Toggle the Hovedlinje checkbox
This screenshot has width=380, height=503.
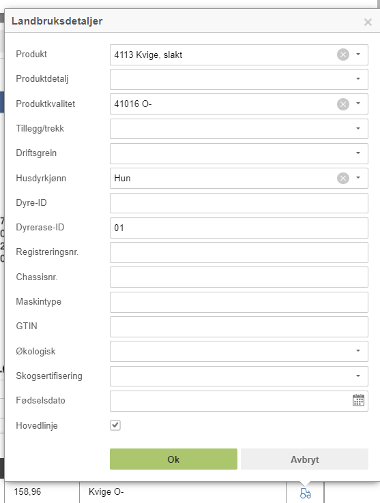[115, 425]
